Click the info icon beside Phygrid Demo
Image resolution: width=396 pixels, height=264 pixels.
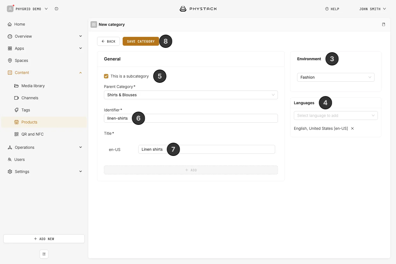point(56,9)
